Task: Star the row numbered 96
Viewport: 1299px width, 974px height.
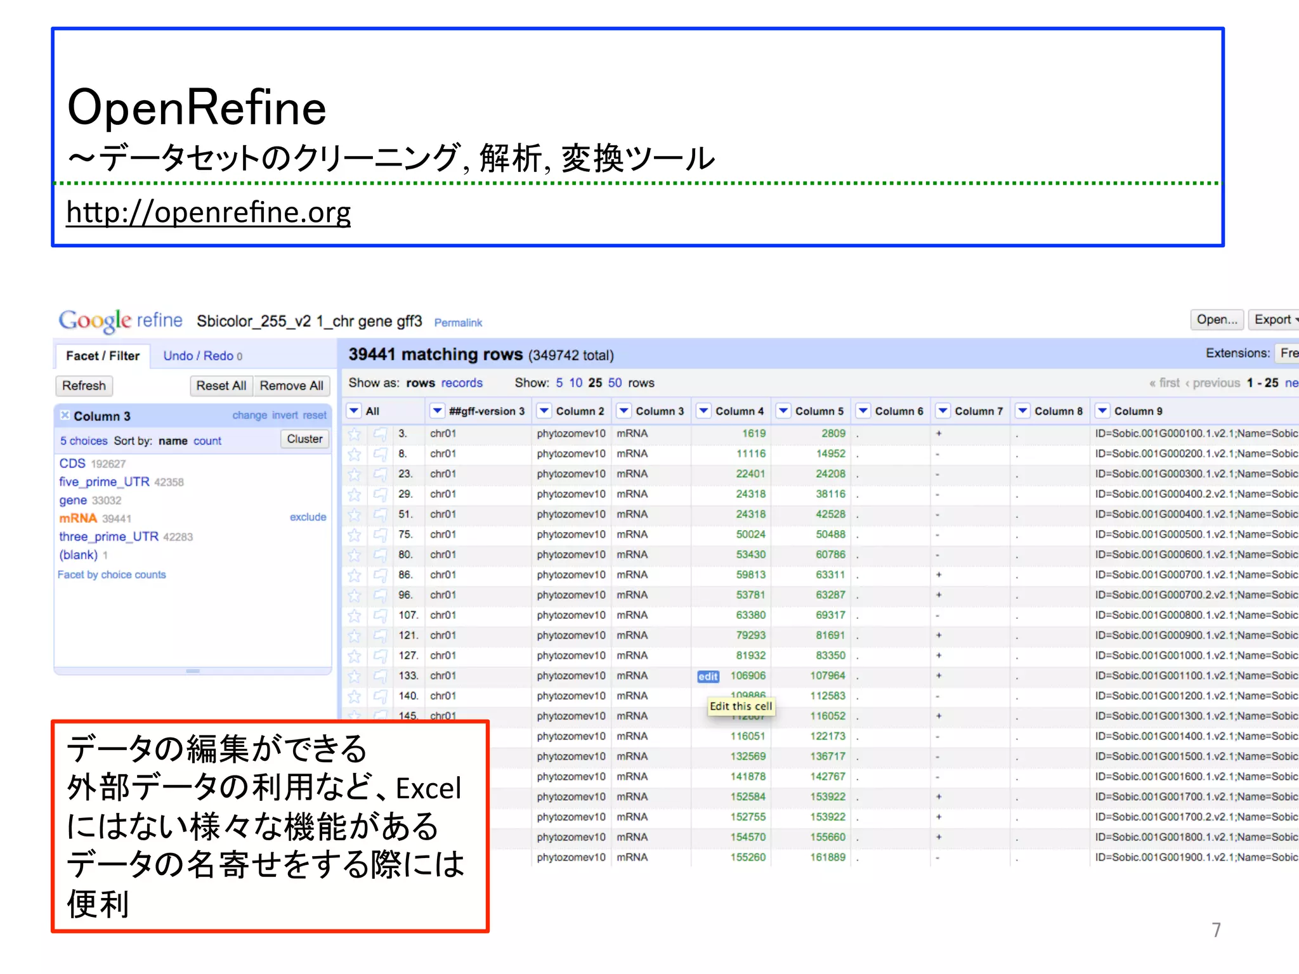Action: coord(355,596)
